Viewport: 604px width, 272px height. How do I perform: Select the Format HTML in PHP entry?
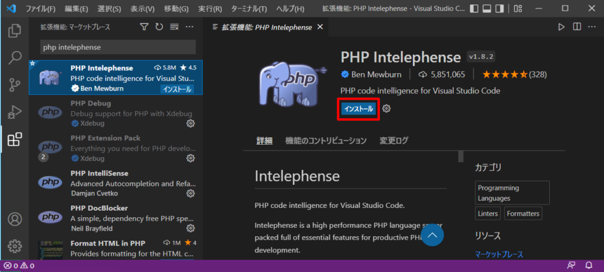(116, 247)
